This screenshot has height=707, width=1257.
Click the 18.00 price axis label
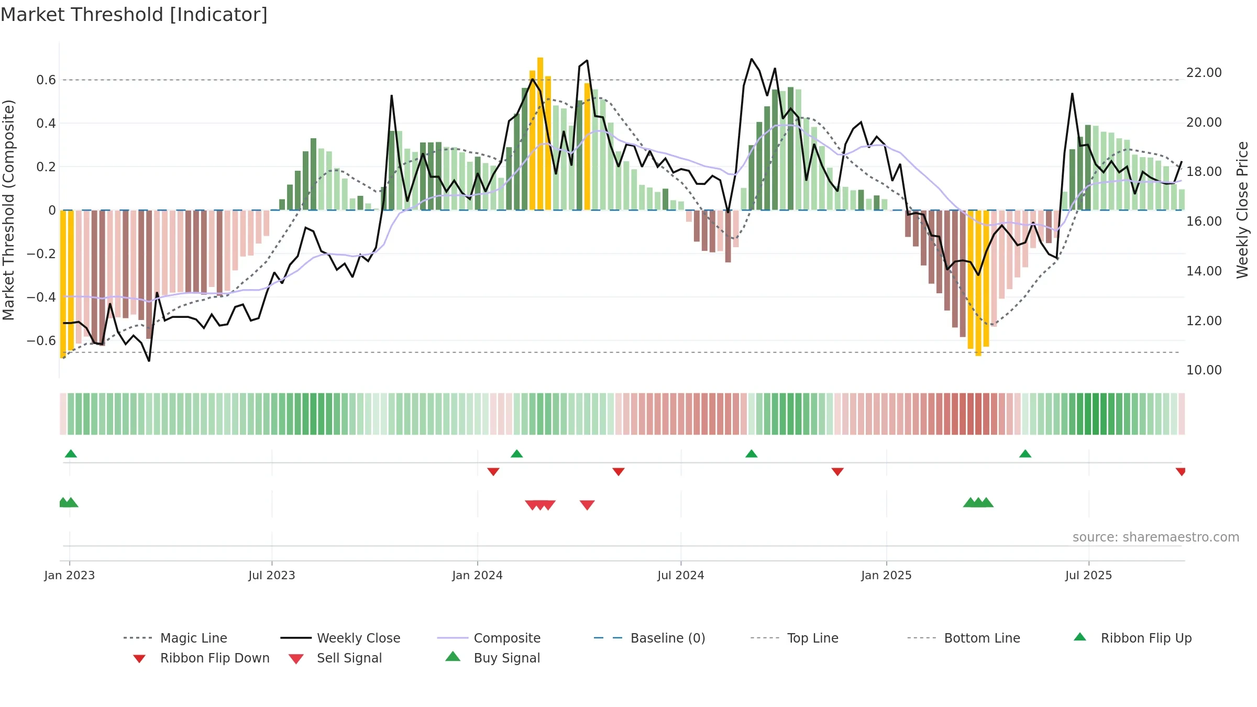tap(1204, 172)
